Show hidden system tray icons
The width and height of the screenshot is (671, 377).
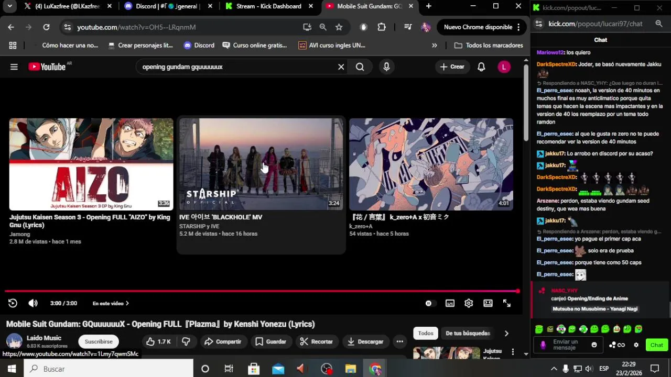click(x=553, y=369)
